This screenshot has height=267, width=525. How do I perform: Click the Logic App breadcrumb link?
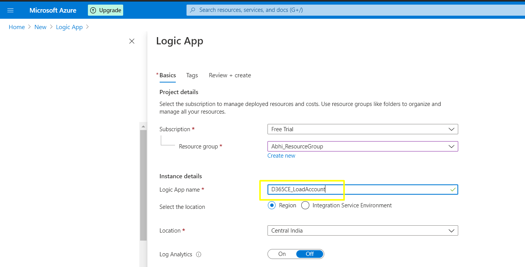69,27
